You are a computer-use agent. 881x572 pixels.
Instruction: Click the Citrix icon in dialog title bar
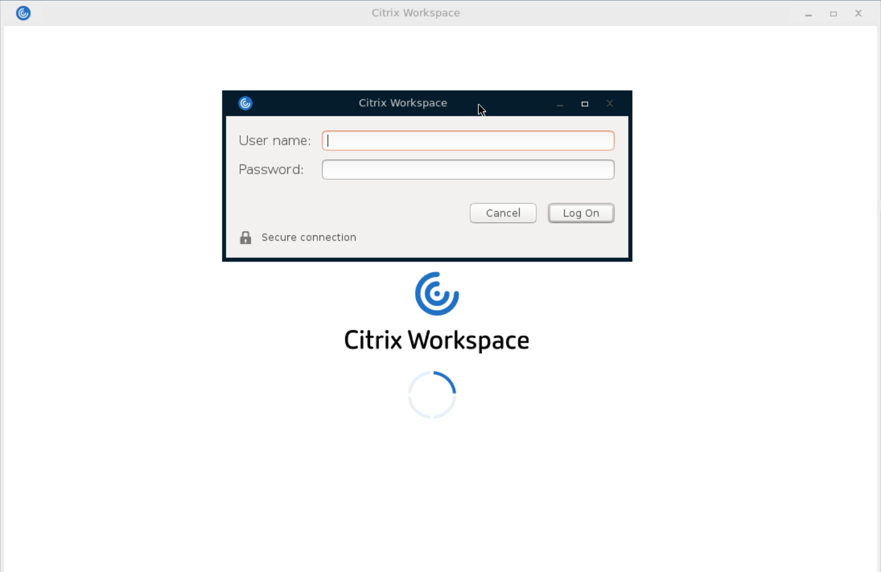coord(246,103)
